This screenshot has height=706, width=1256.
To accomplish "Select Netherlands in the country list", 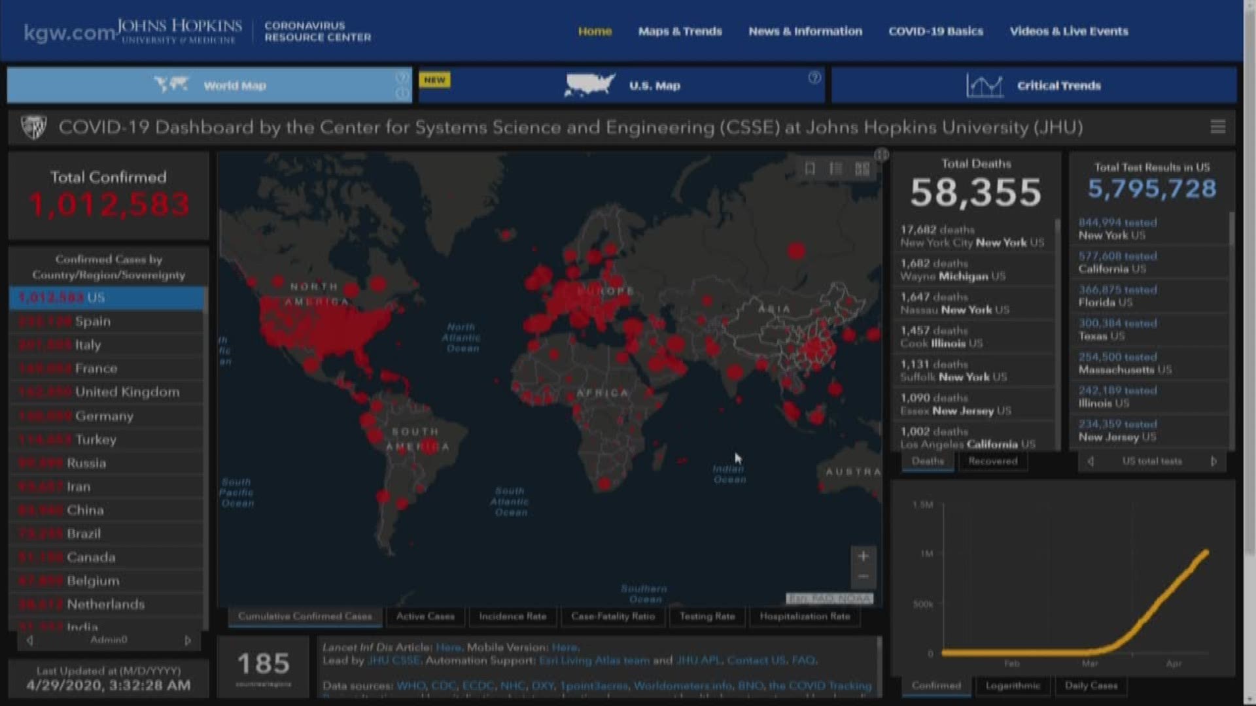I will click(x=106, y=605).
